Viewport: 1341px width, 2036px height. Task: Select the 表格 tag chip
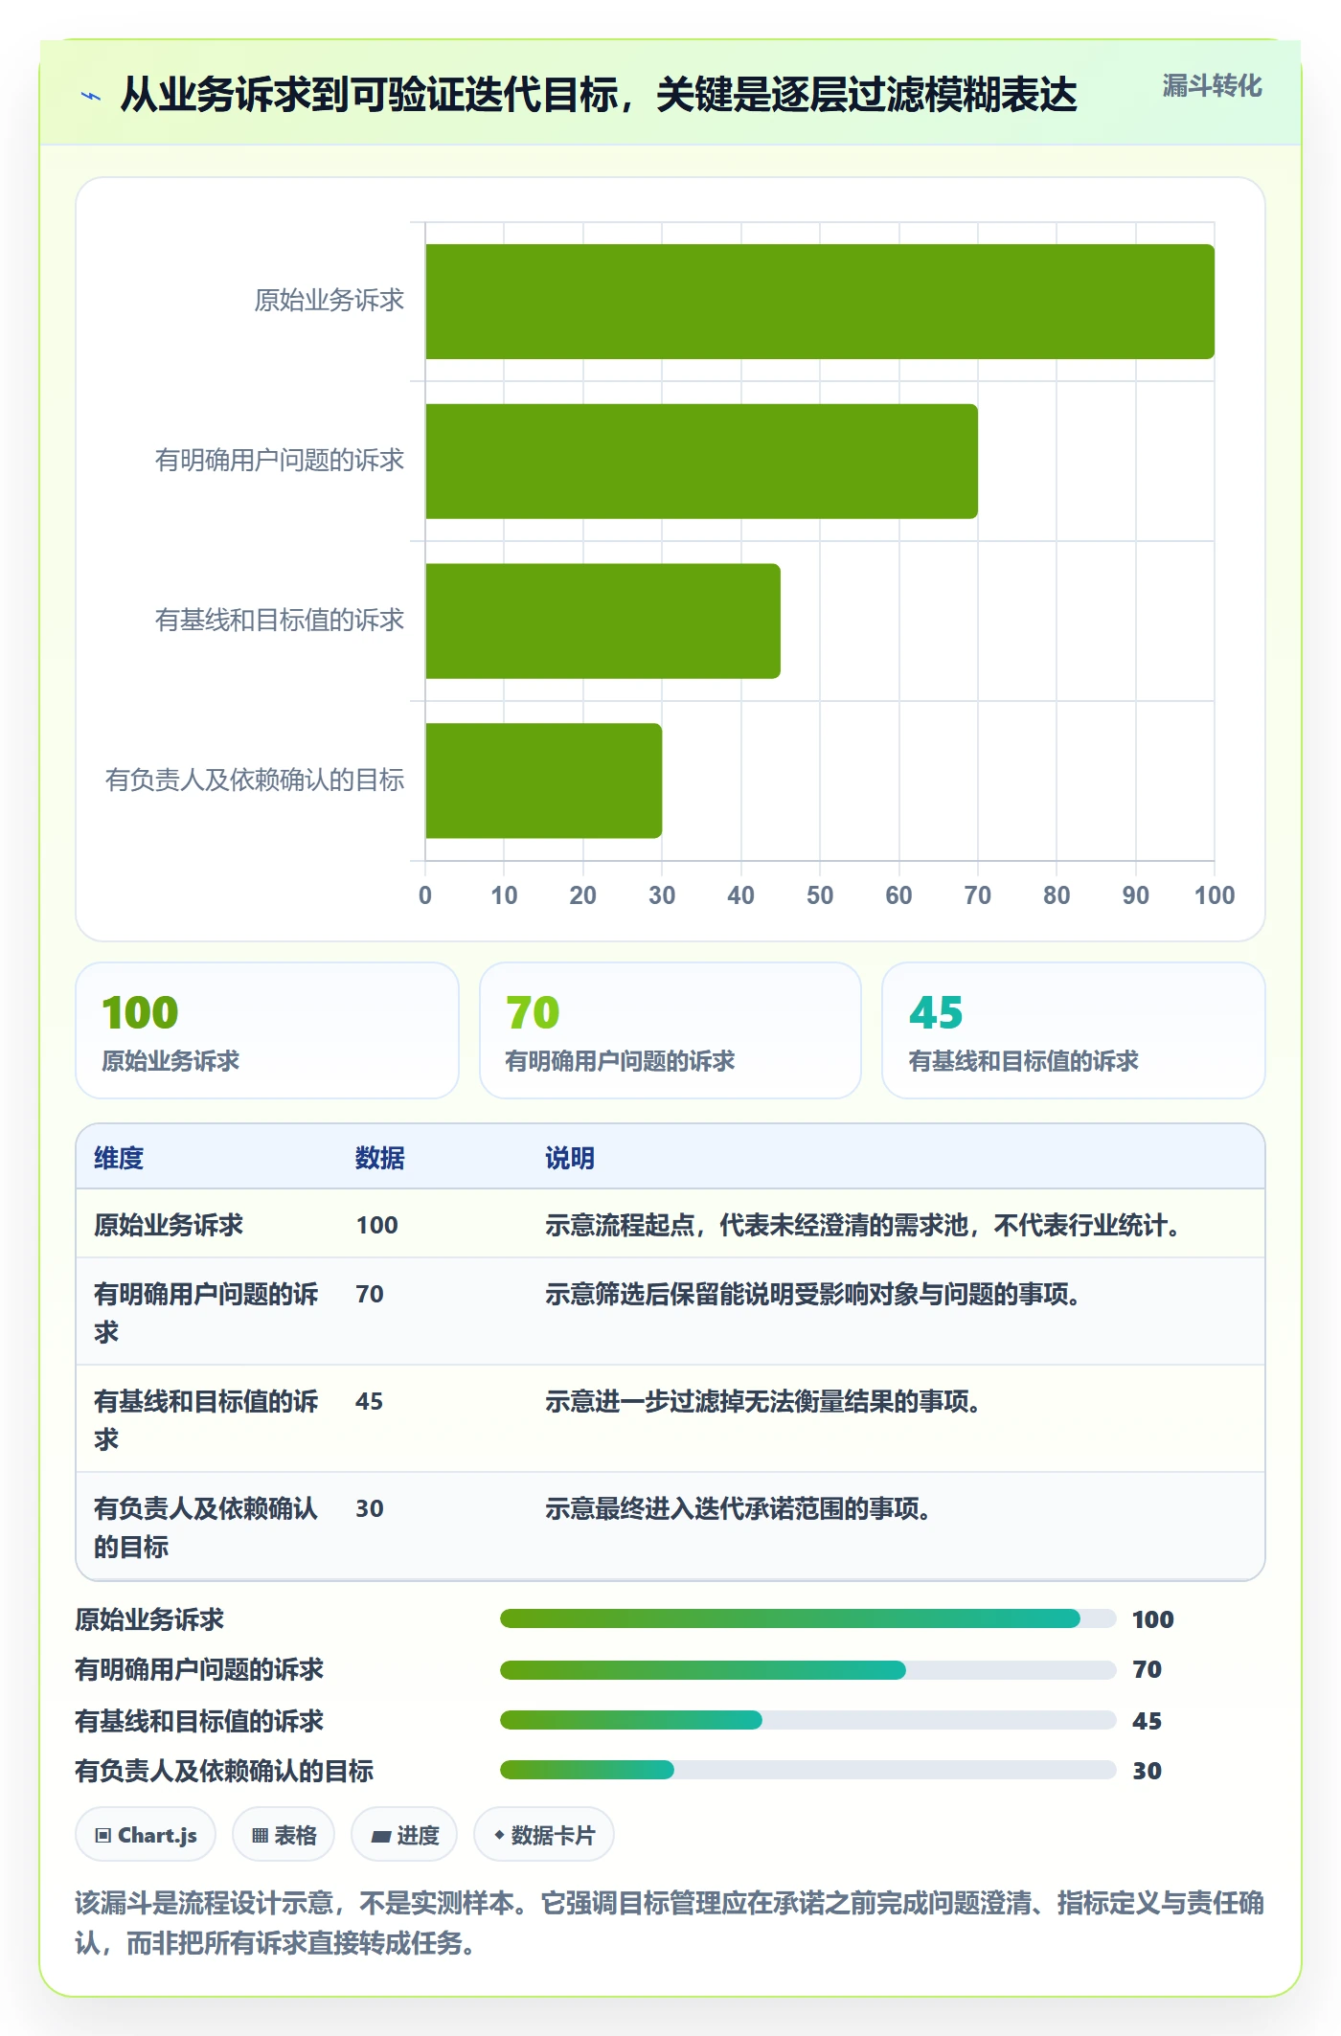click(x=284, y=1835)
